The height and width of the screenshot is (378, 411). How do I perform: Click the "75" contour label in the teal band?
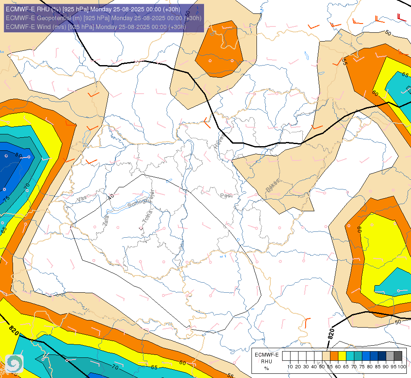pyautogui.click(x=6, y=199)
